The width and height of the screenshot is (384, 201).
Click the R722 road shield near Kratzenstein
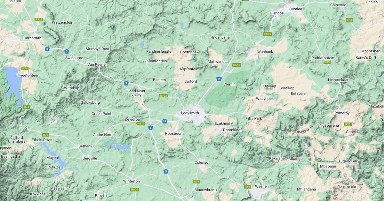point(39,19)
